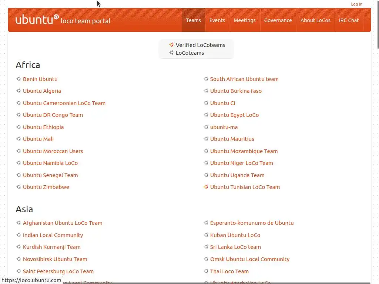Click the icon beside Ubuntu Zimbabwe

click(19, 187)
